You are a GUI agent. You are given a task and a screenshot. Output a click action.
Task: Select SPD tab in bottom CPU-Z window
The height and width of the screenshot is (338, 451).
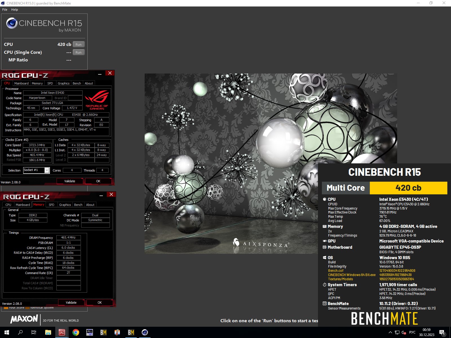click(52, 205)
